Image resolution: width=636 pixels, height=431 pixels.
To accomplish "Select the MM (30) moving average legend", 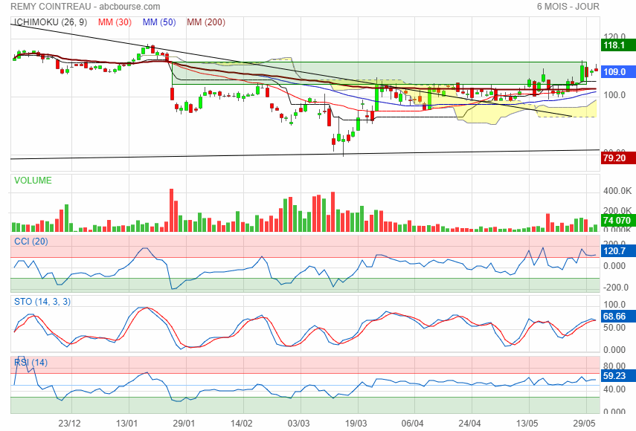I will pos(115,22).
